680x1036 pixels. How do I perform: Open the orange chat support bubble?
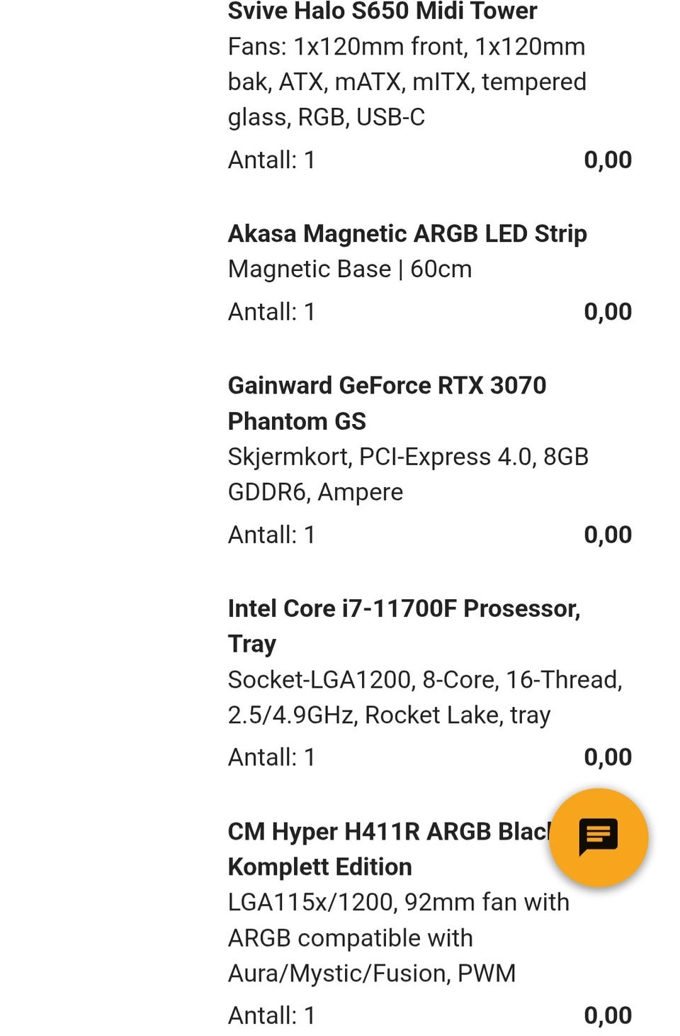click(599, 837)
